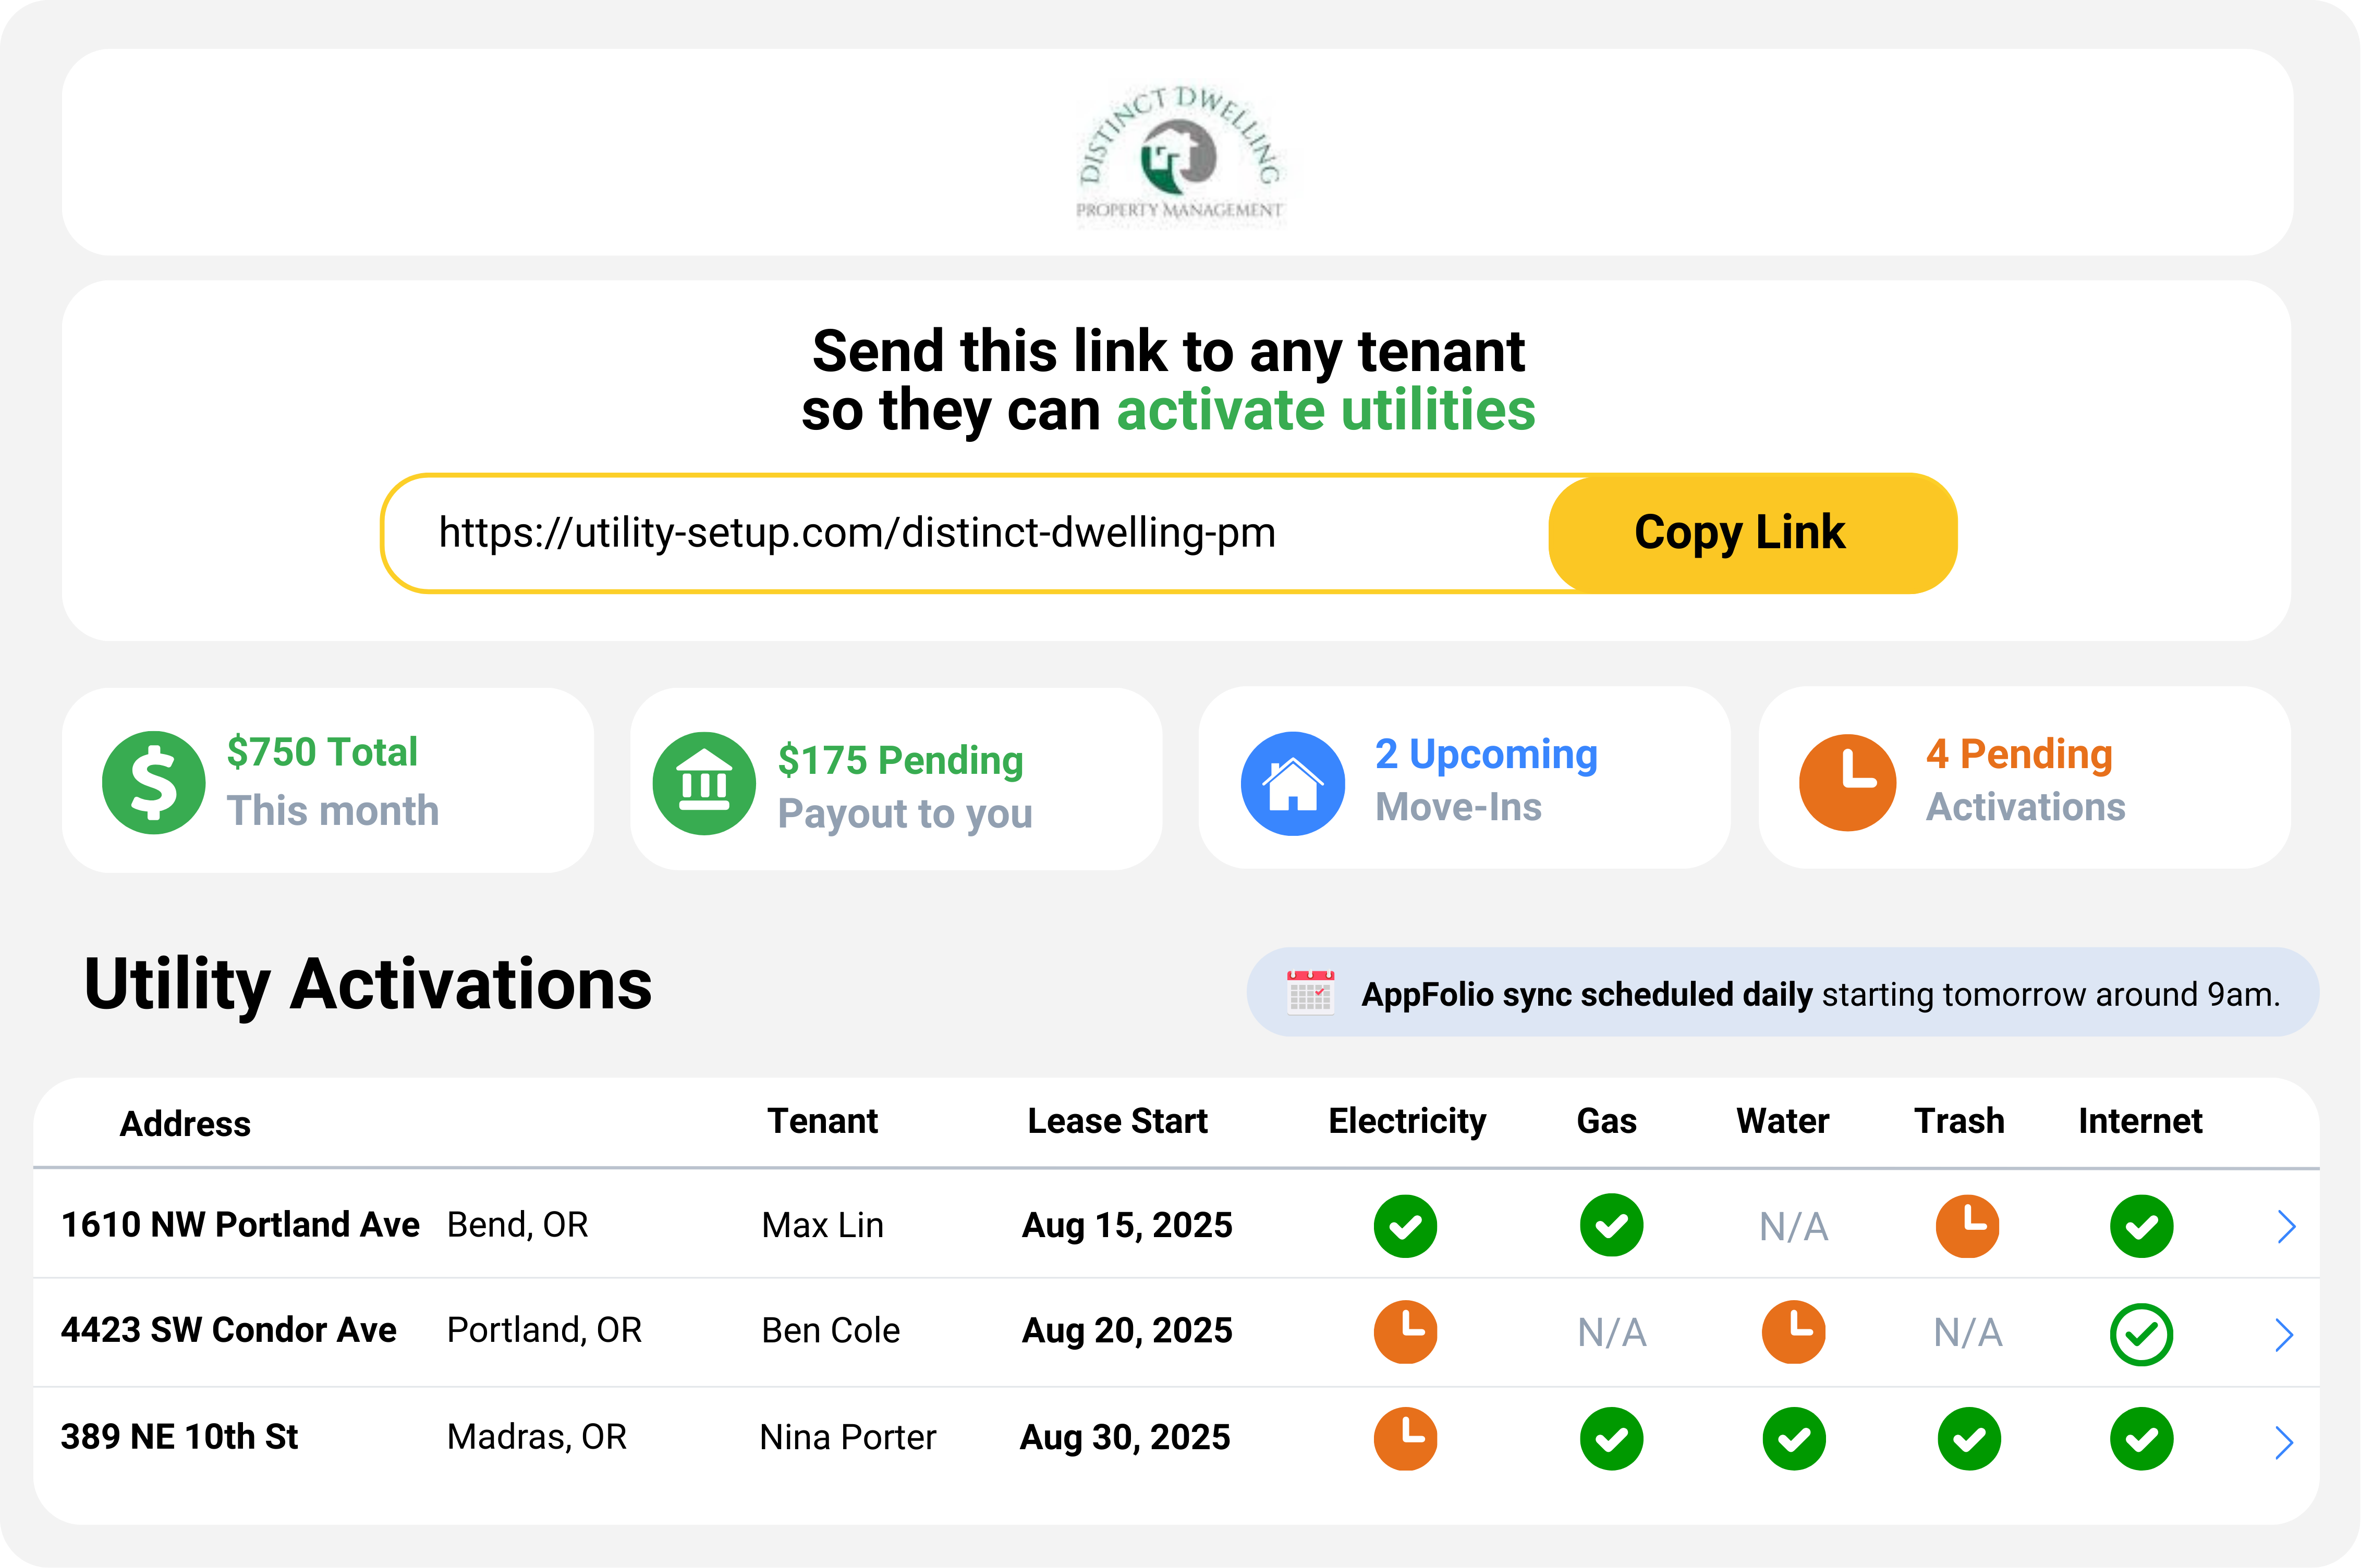Viewport: 2361px width, 1568px height.
Task: Click Ben Cole's pending Water clock icon
Action: (x=1793, y=1331)
